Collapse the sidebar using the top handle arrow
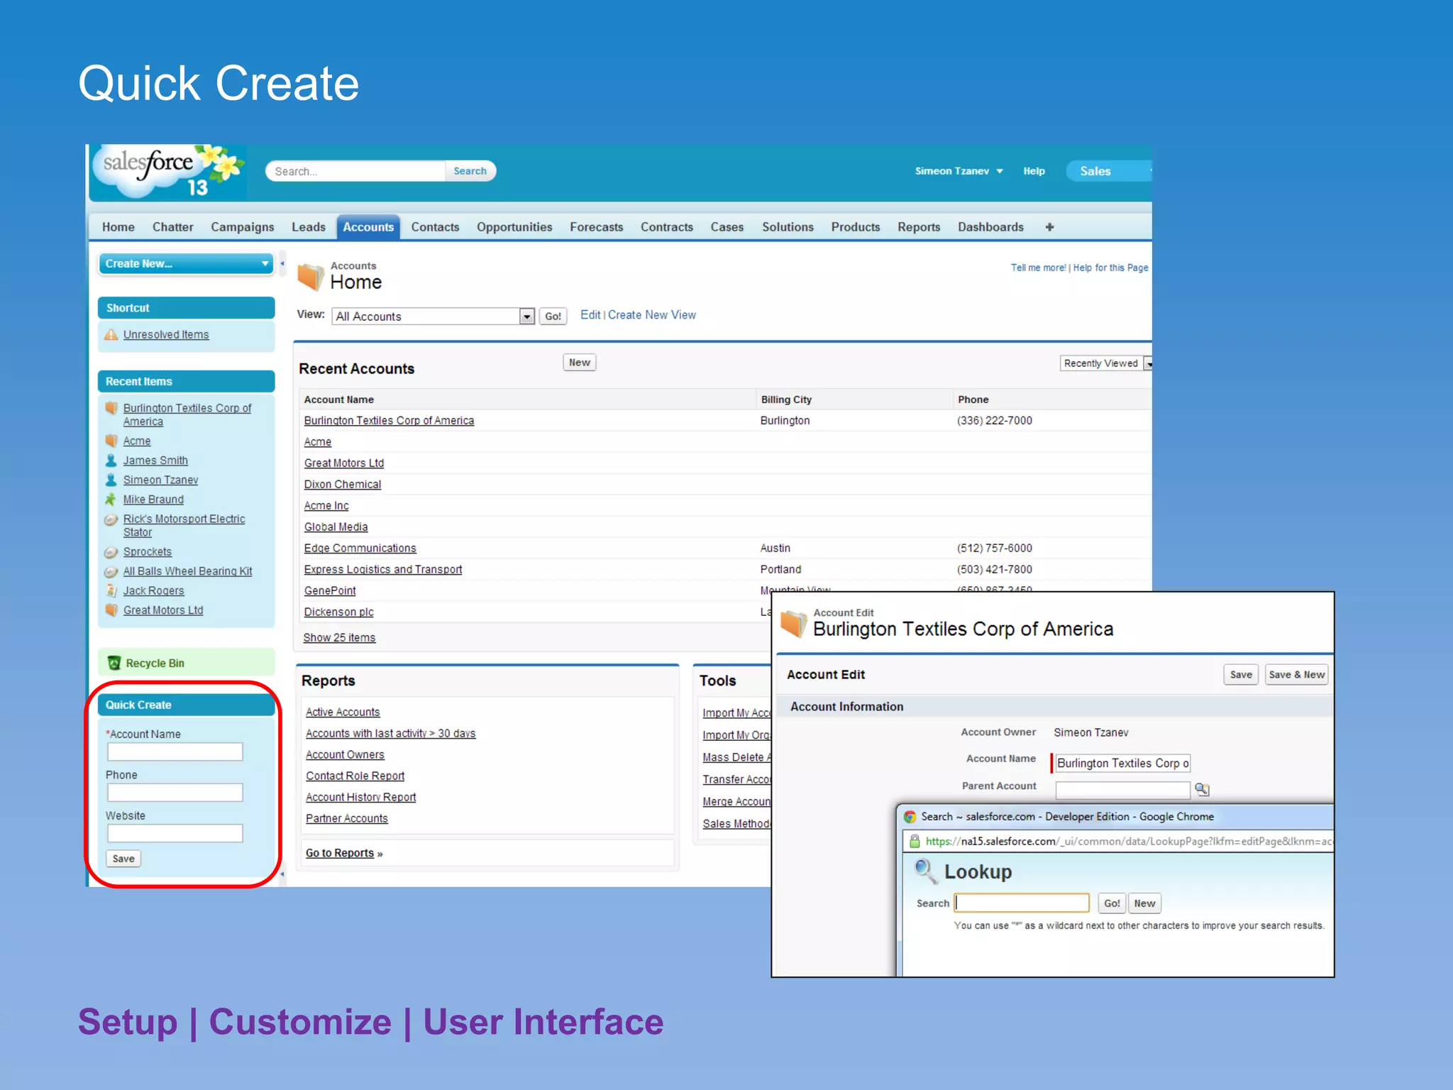 [x=282, y=263]
